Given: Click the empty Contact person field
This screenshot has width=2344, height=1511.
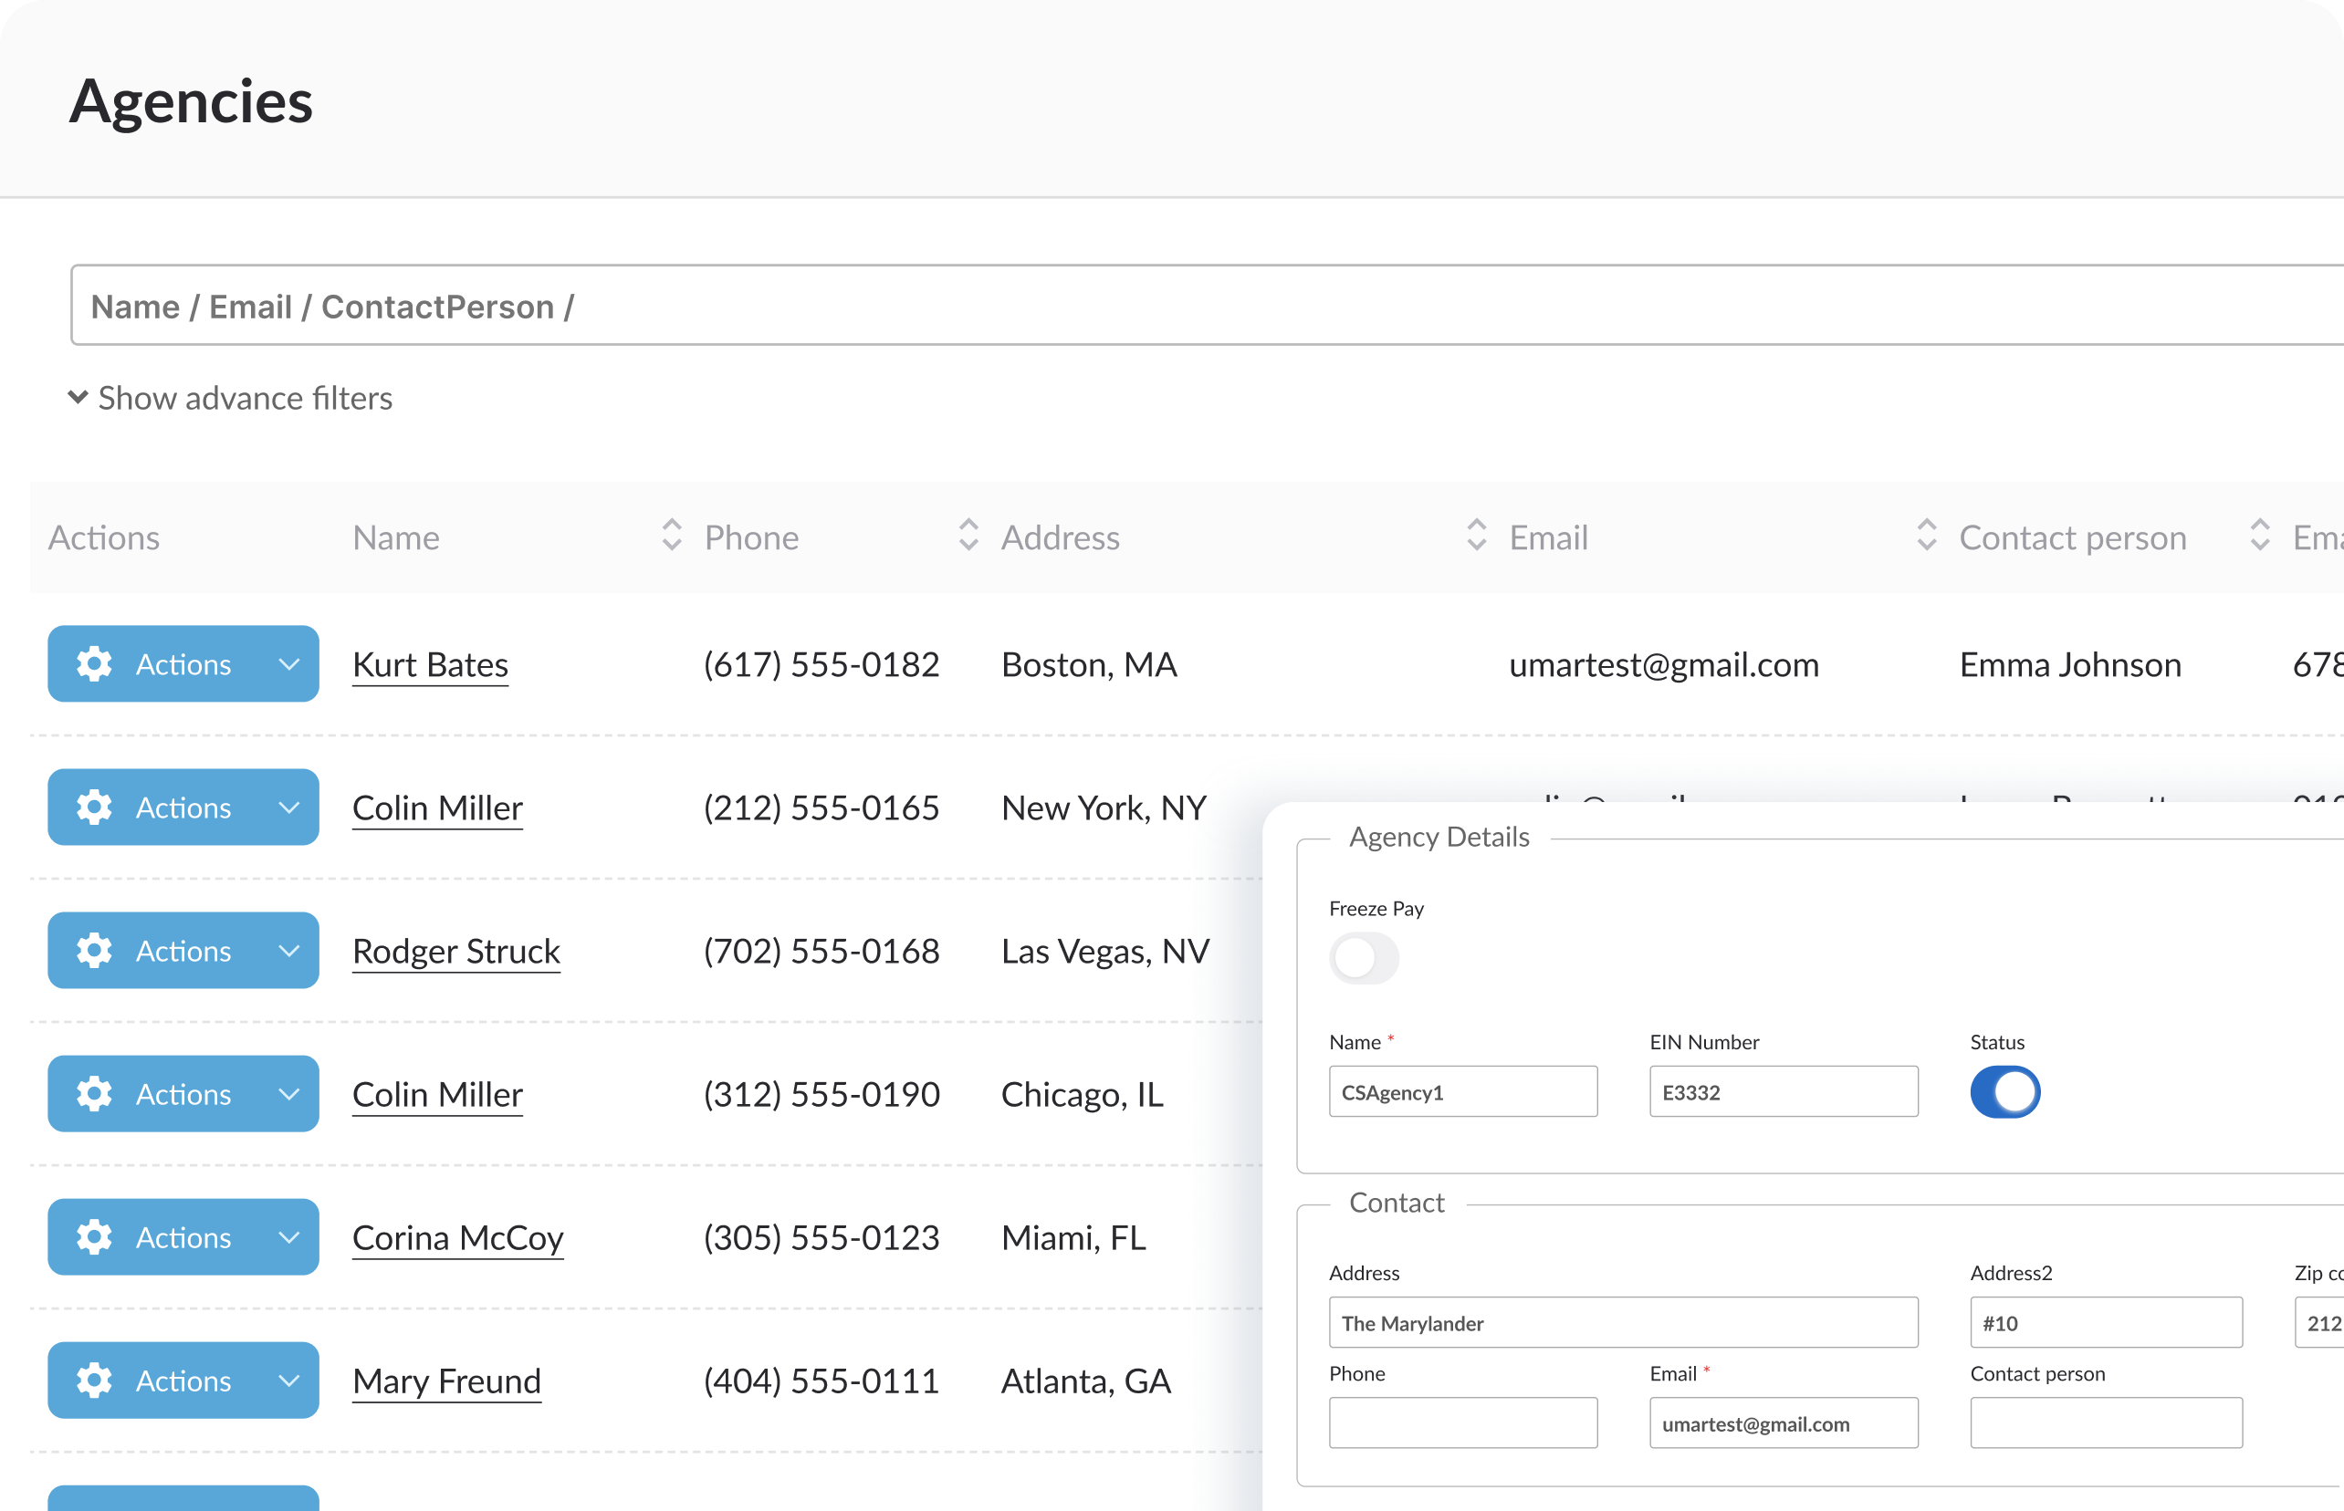Looking at the screenshot, I should [2107, 1422].
